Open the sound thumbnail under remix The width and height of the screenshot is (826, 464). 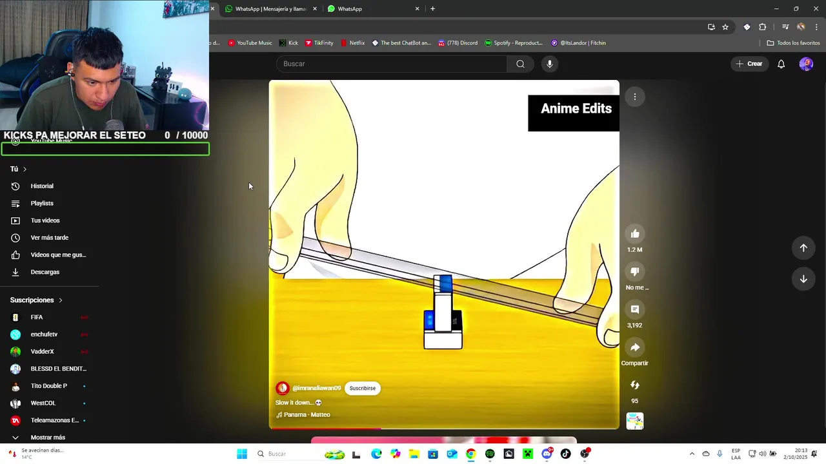tap(635, 421)
